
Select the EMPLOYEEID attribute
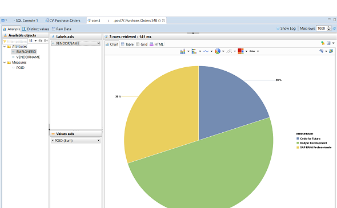[x=26, y=52]
